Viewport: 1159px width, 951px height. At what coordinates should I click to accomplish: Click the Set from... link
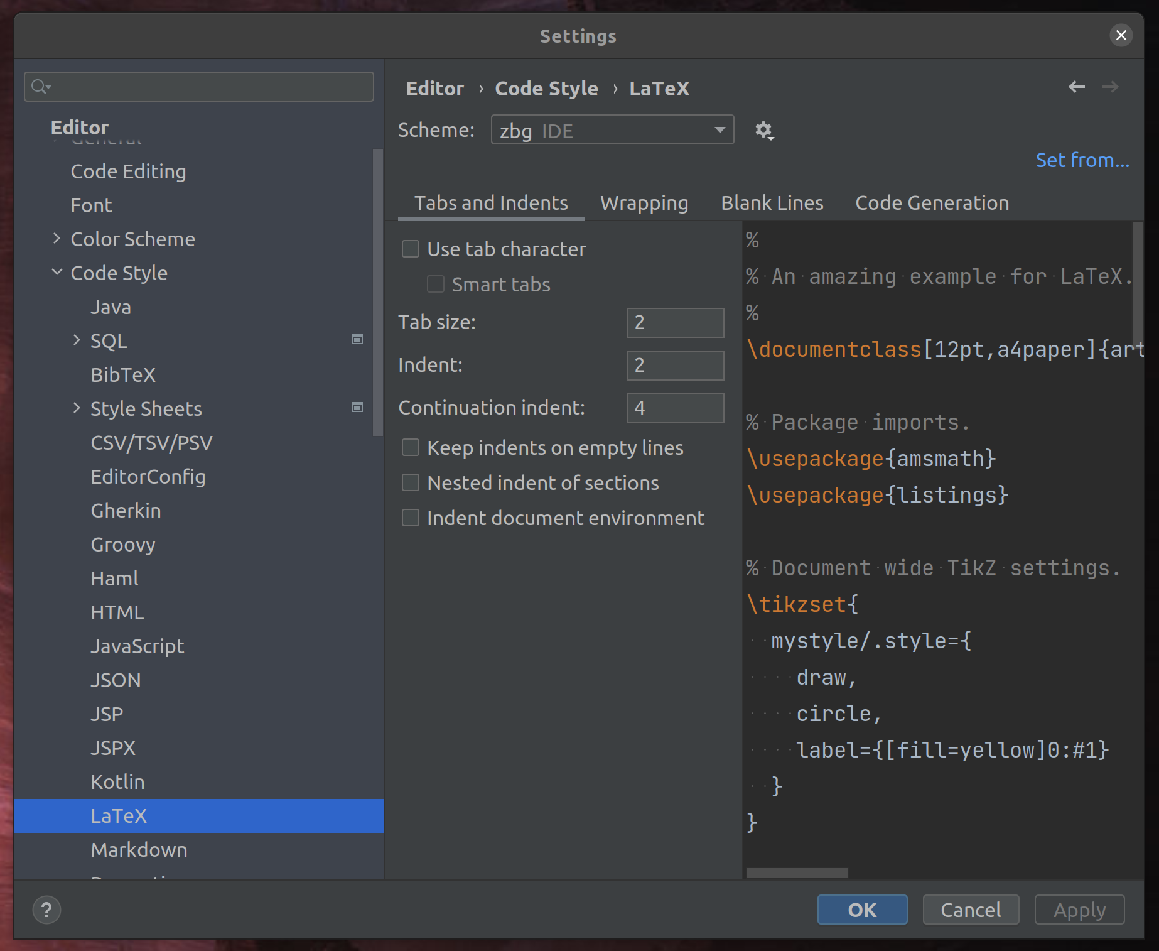point(1082,160)
